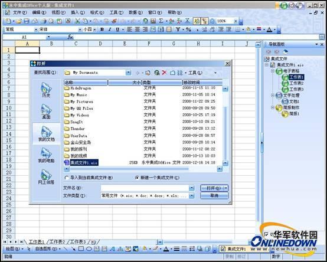This screenshot has height=262, width=327.
Task: Click the Bold button
Action: coord(102,30)
